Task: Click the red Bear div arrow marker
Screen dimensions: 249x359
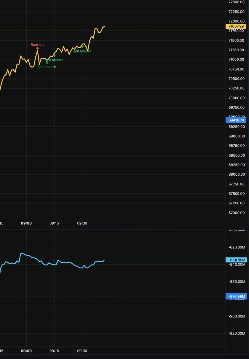Action: [x=38, y=48]
